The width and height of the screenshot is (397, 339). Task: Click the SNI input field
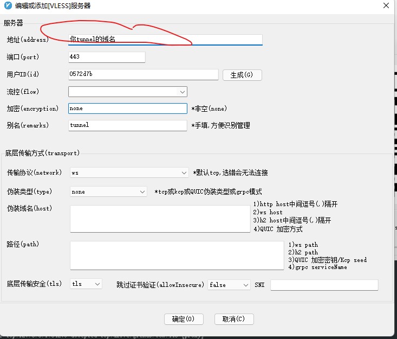[324, 285]
